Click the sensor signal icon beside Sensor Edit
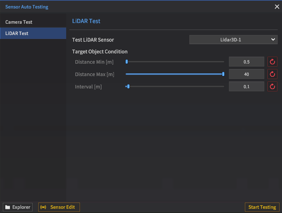282x213 pixels. pos(44,207)
